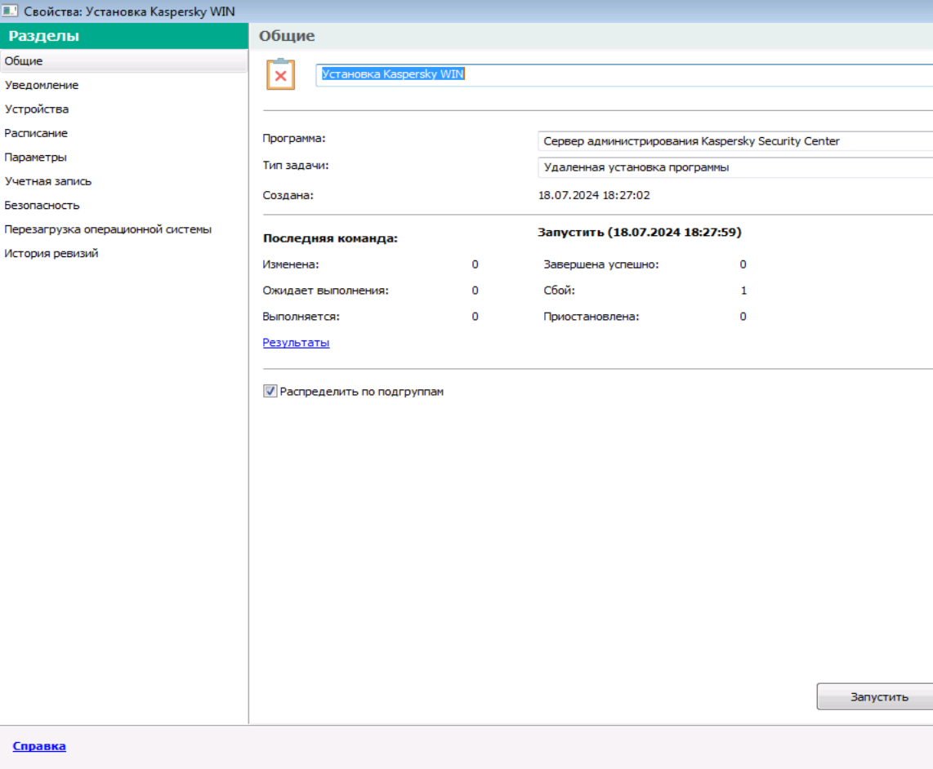Click the 'Сбой' failure count value
The image size is (933, 769).
pyautogui.click(x=743, y=291)
